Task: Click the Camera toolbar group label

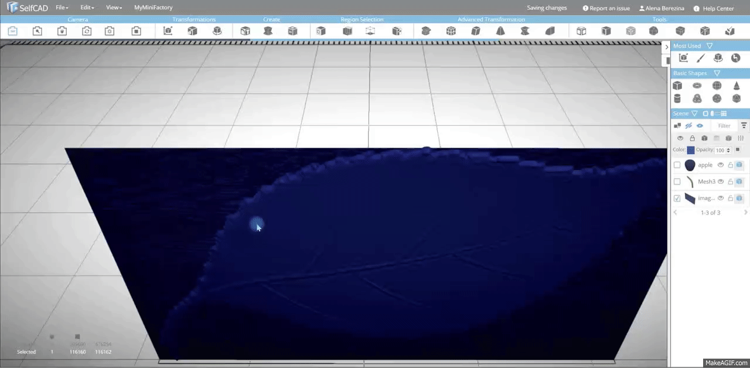Action: 78,19
